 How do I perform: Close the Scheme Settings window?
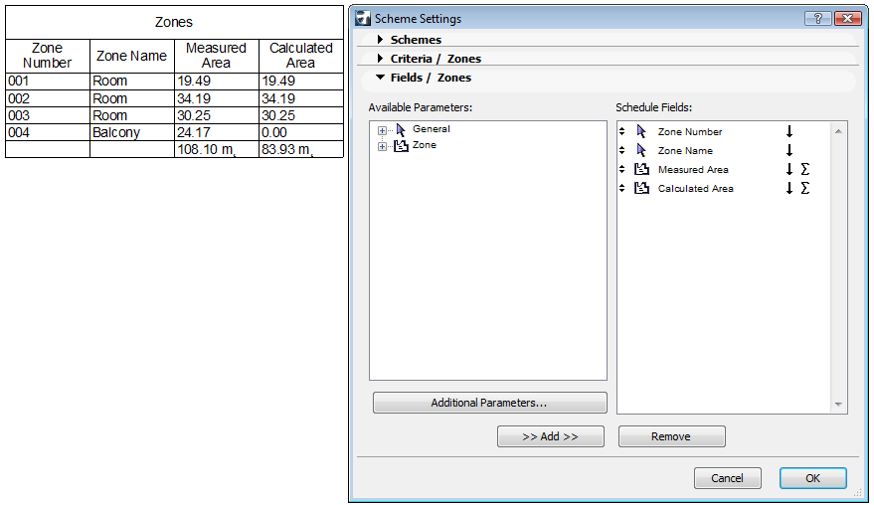click(x=848, y=19)
